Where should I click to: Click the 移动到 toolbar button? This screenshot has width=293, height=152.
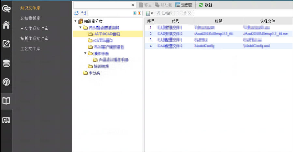point(163,5)
